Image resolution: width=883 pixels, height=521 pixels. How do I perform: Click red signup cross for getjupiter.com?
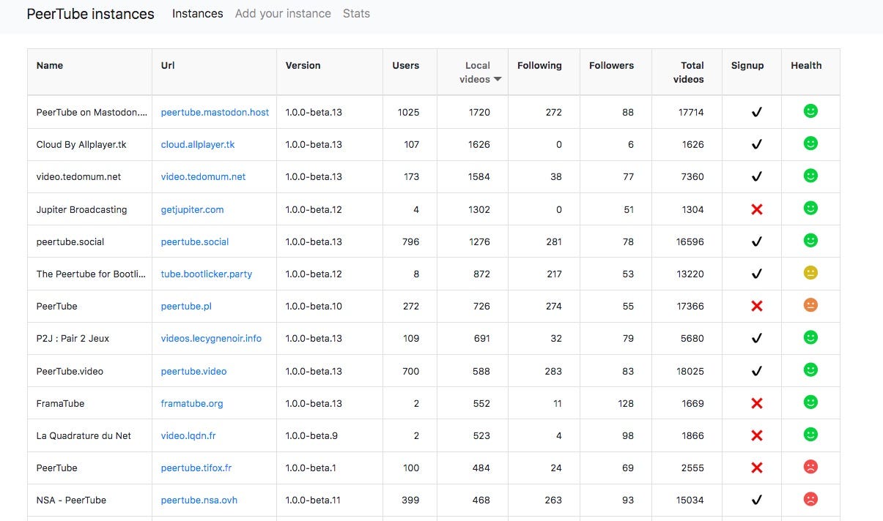point(757,209)
